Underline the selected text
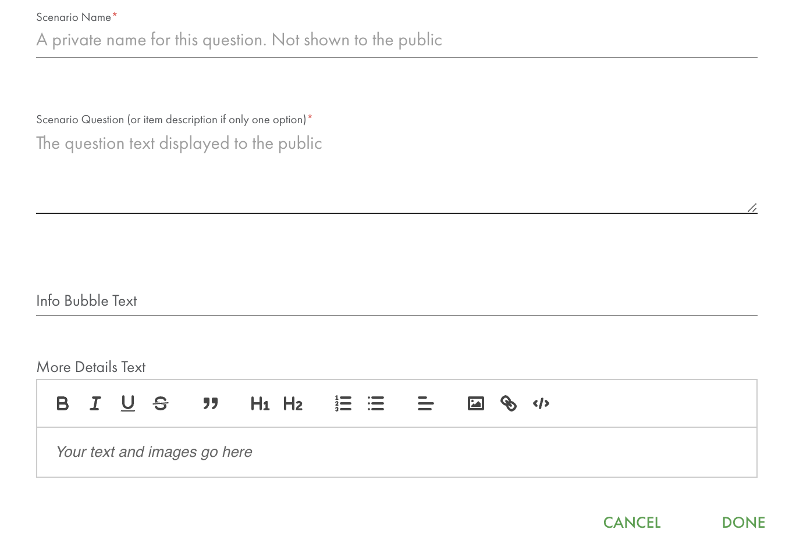Screen dimensions: 796x551 pyautogui.click(x=128, y=403)
